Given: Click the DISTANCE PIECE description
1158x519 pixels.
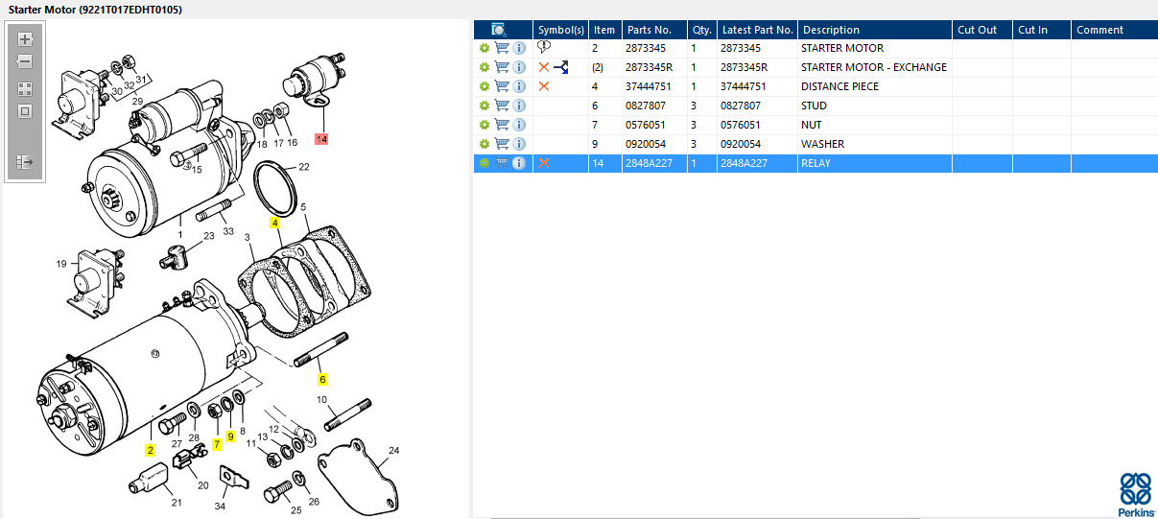Looking at the screenshot, I should click(839, 86).
